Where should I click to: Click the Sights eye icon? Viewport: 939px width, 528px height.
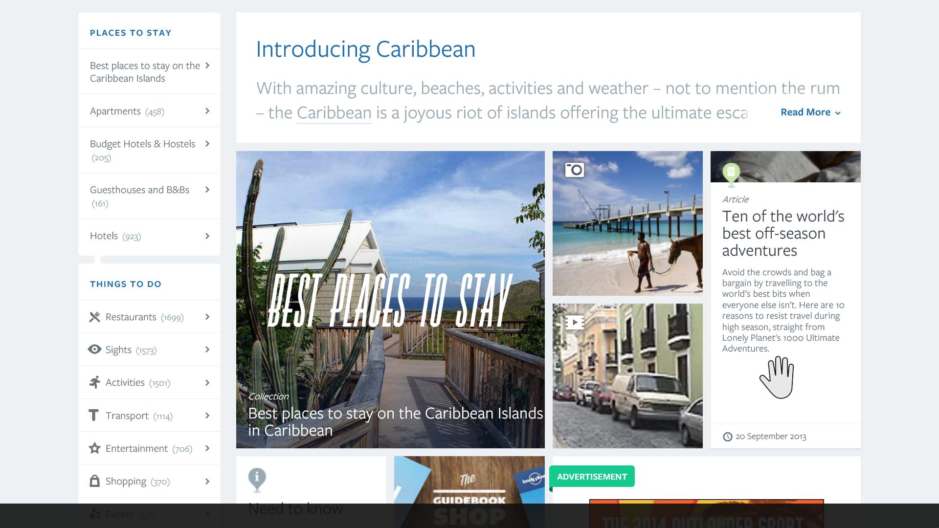point(94,350)
